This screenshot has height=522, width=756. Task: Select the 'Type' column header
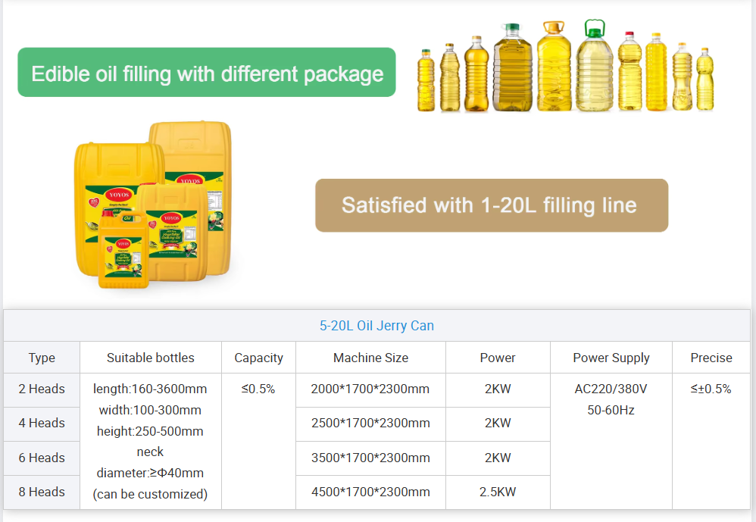click(42, 358)
